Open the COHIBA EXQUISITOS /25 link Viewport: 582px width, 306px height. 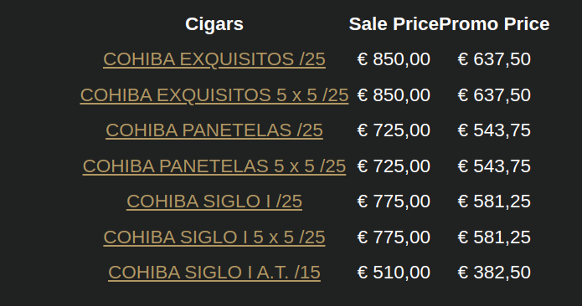coord(214,59)
